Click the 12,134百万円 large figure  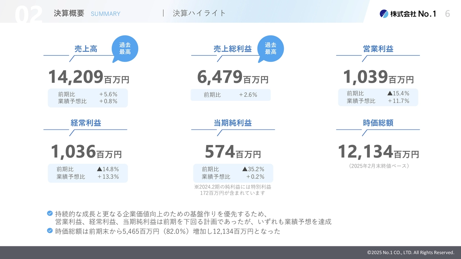click(x=378, y=151)
